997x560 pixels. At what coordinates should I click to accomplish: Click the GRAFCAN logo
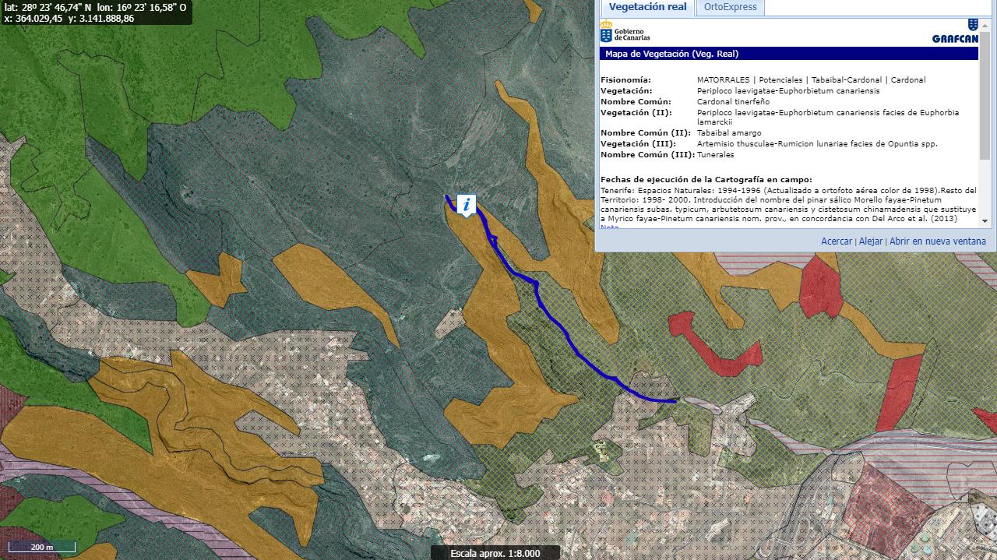point(955,32)
